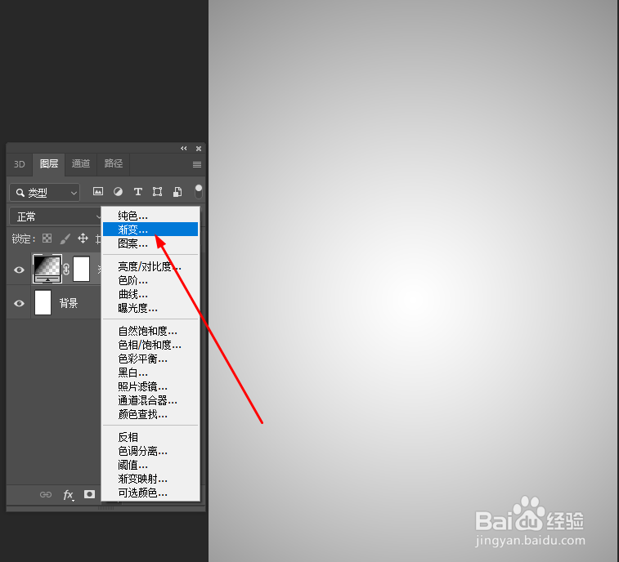Open the 类型 filter dropdown
The width and height of the screenshot is (619, 562).
click(45, 193)
